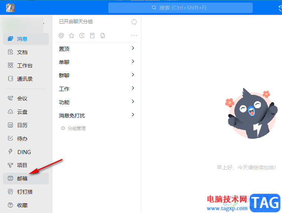282x213 pixels.
Task: Click the search magnifier icon
Action: pyautogui.click(x=154, y=8)
